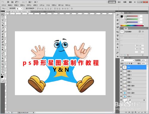Select the Magic Wand tool
149x114 pixels.
[x=3, y=23]
